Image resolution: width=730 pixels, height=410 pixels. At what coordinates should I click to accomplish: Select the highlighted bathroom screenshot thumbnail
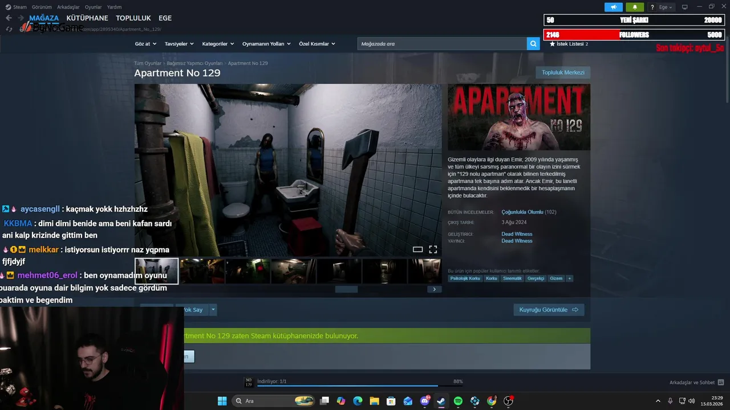pyautogui.click(x=156, y=271)
